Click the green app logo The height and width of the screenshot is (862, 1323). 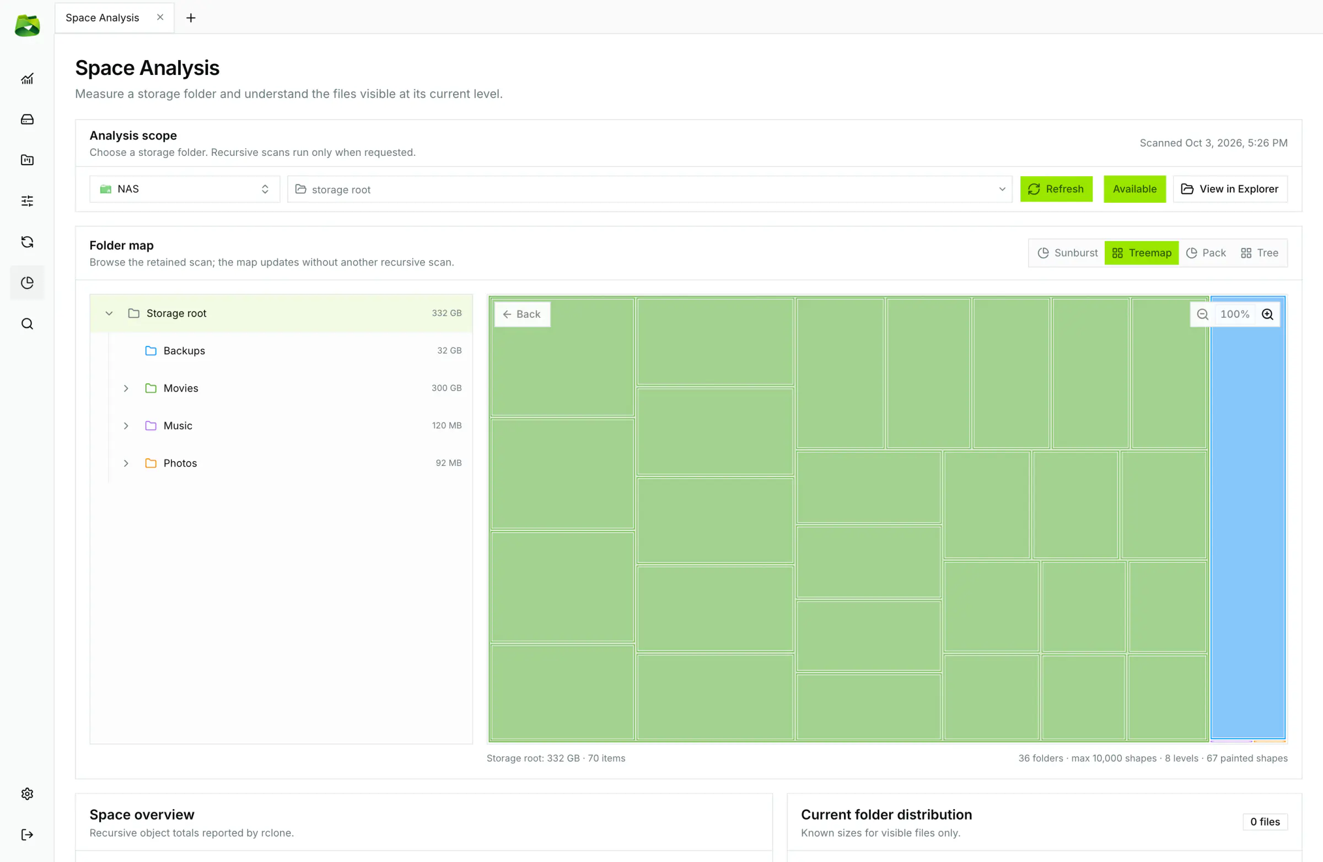(x=27, y=25)
